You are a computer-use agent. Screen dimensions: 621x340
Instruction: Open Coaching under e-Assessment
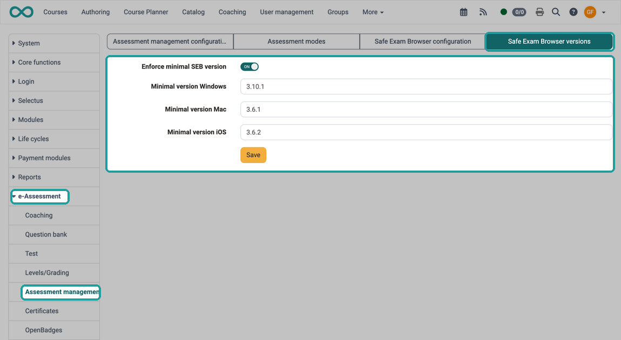(x=54, y=215)
